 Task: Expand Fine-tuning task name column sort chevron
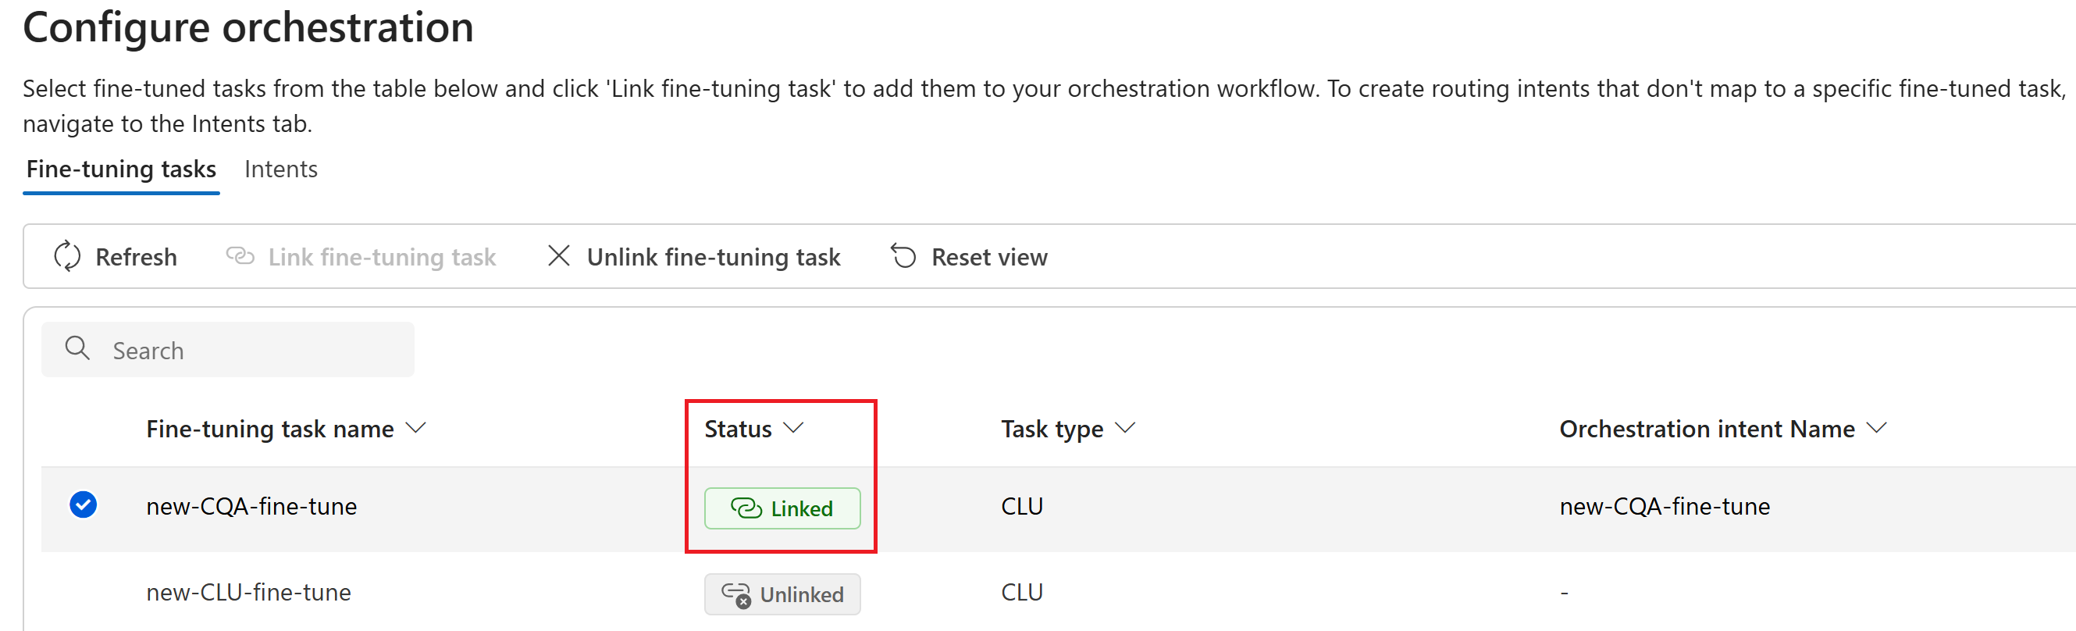416,428
